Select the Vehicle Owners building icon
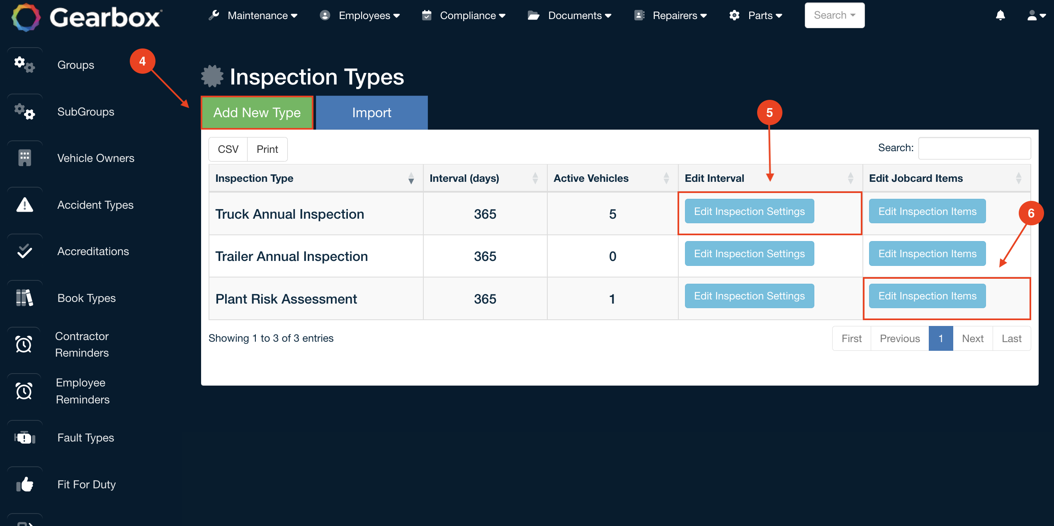Screen dimensions: 1054x526 coord(24,158)
